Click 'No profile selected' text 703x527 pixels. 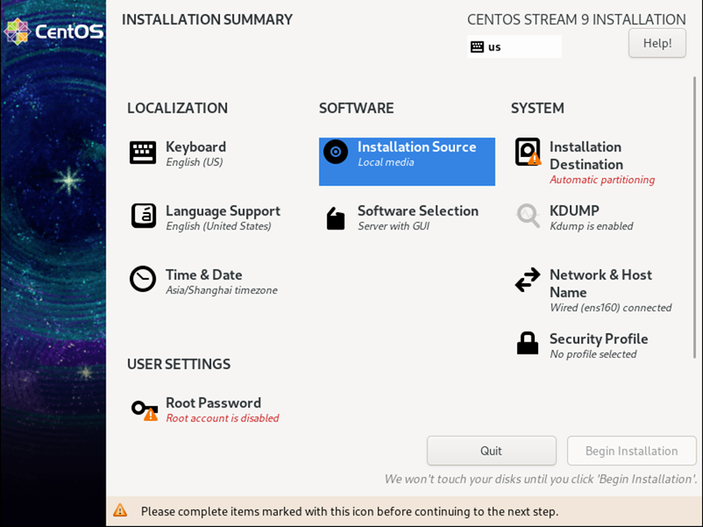pos(593,355)
